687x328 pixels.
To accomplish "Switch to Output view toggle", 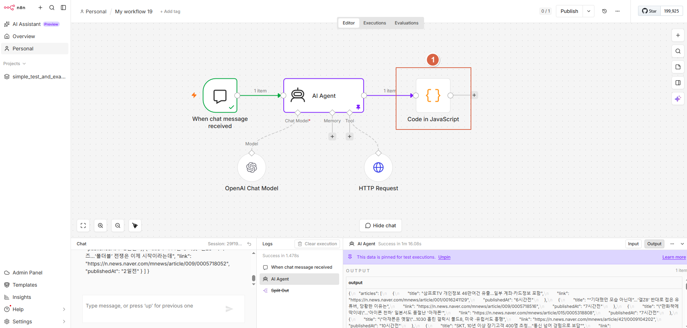I will pyautogui.click(x=654, y=244).
